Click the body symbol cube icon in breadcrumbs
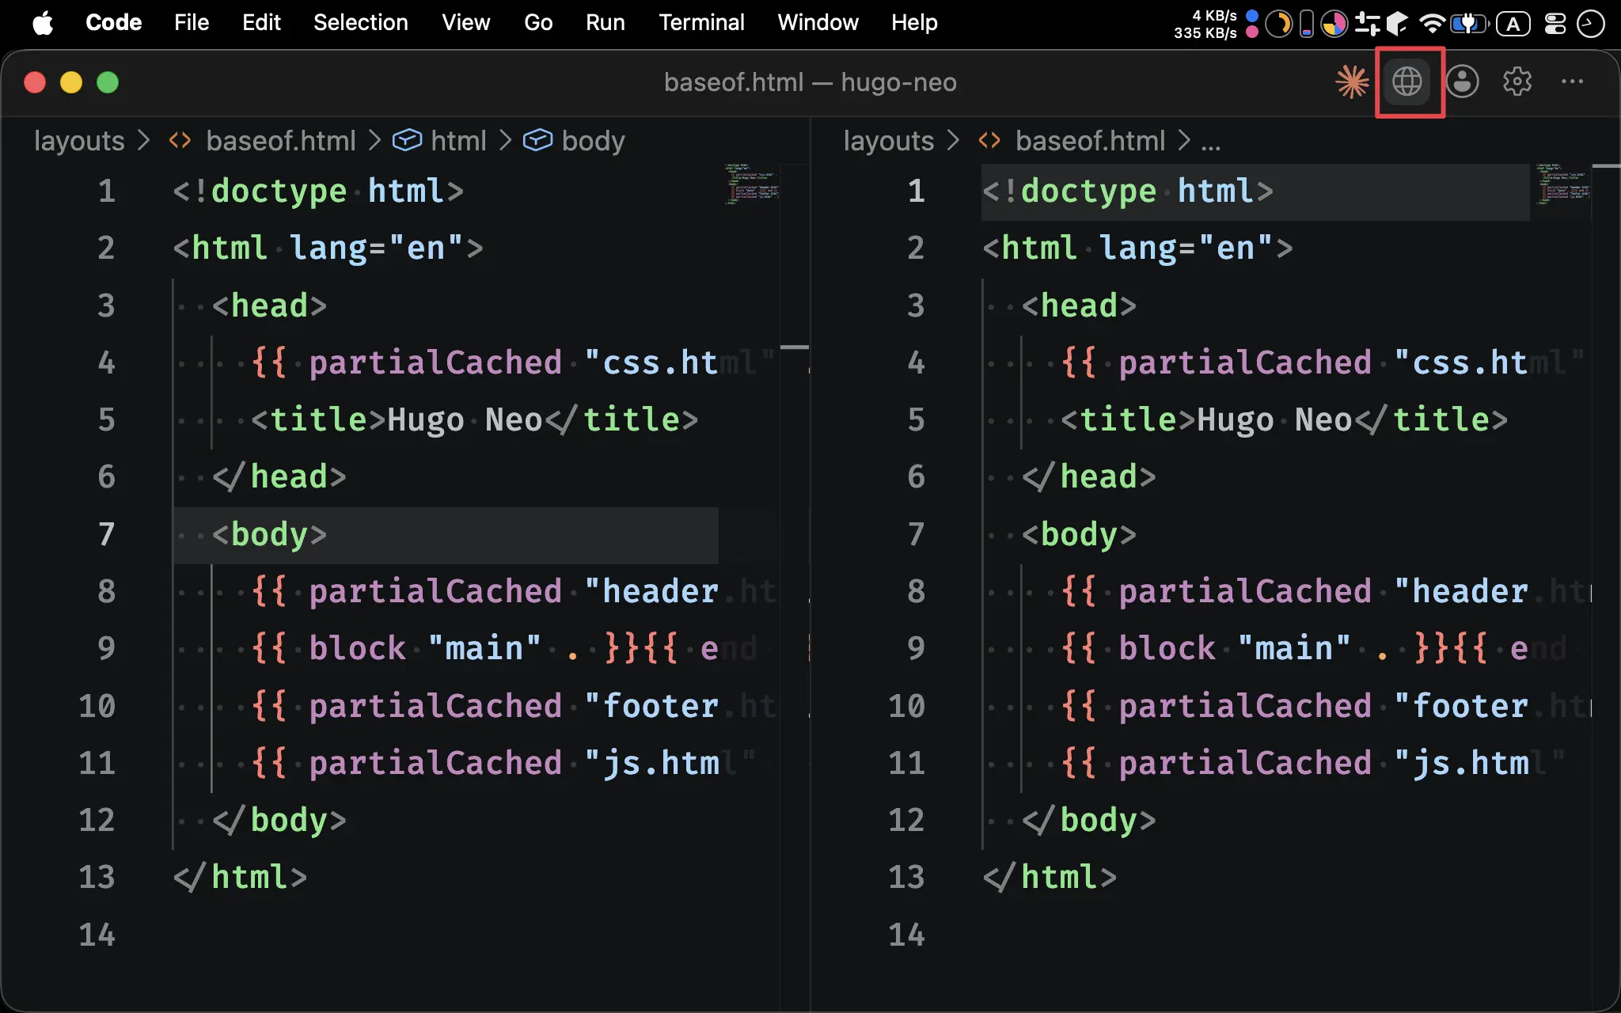Image resolution: width=1621 pixels, height=1013 pixels. (x=537, y=140)
